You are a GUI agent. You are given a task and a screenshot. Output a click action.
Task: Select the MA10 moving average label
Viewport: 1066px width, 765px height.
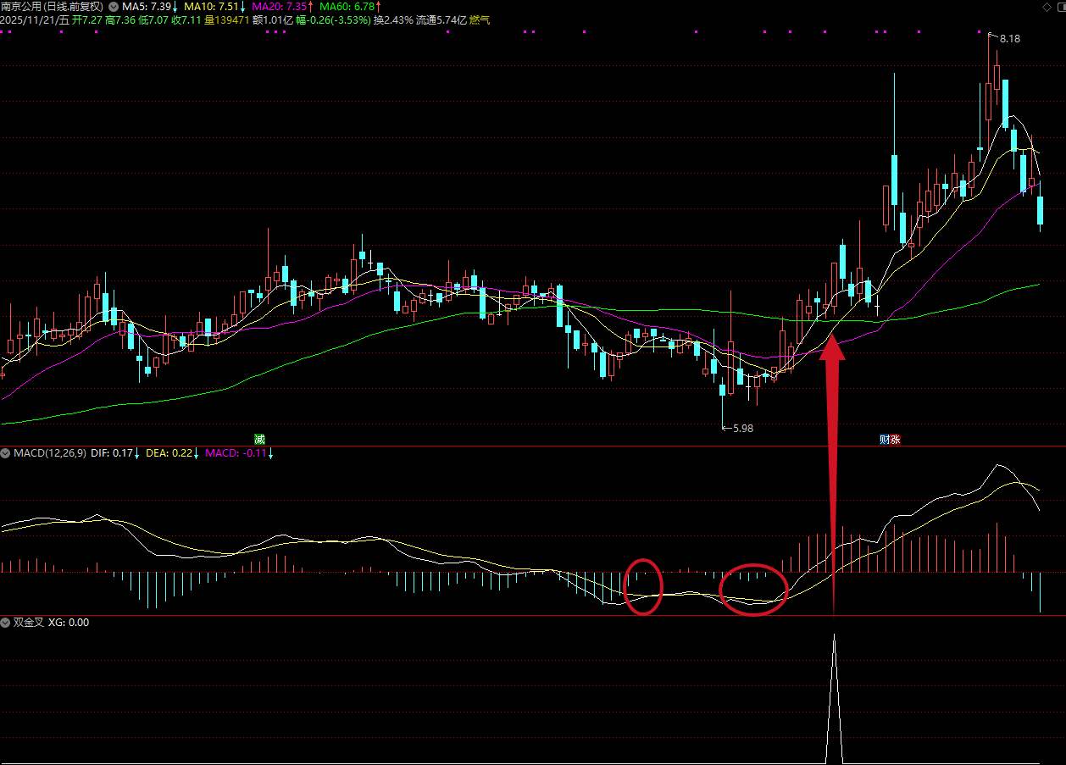(x=214, y=7)
